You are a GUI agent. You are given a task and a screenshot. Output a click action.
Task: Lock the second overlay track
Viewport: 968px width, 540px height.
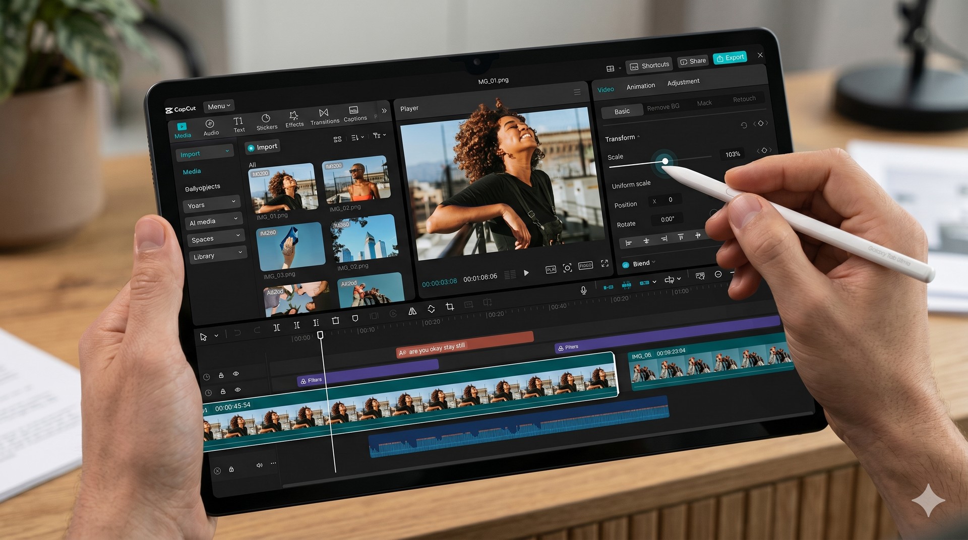tap(223, 391)
